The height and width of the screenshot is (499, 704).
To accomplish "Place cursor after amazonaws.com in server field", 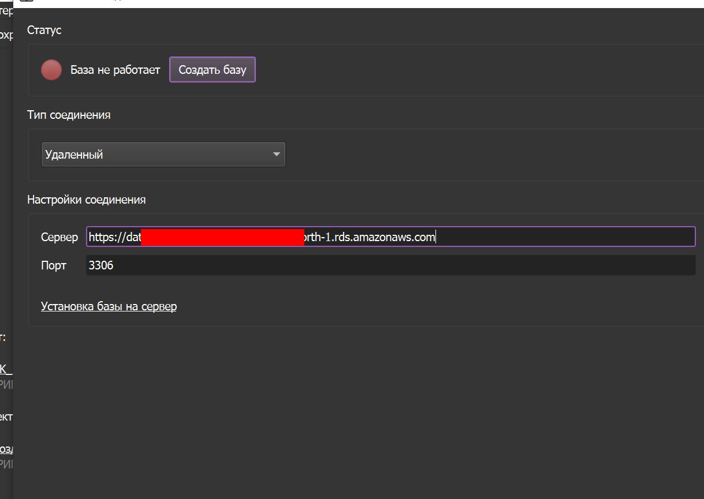I will (x=435, y=237).
